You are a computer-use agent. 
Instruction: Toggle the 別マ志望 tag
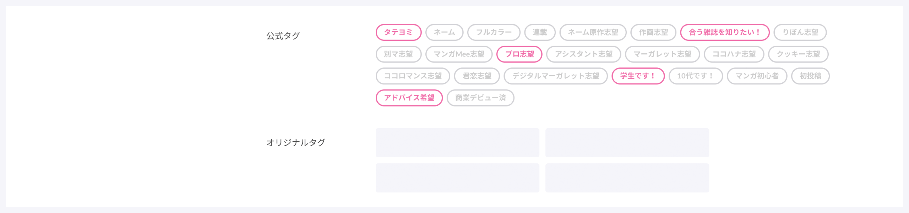pyautogui.click(x=398, y=54)
